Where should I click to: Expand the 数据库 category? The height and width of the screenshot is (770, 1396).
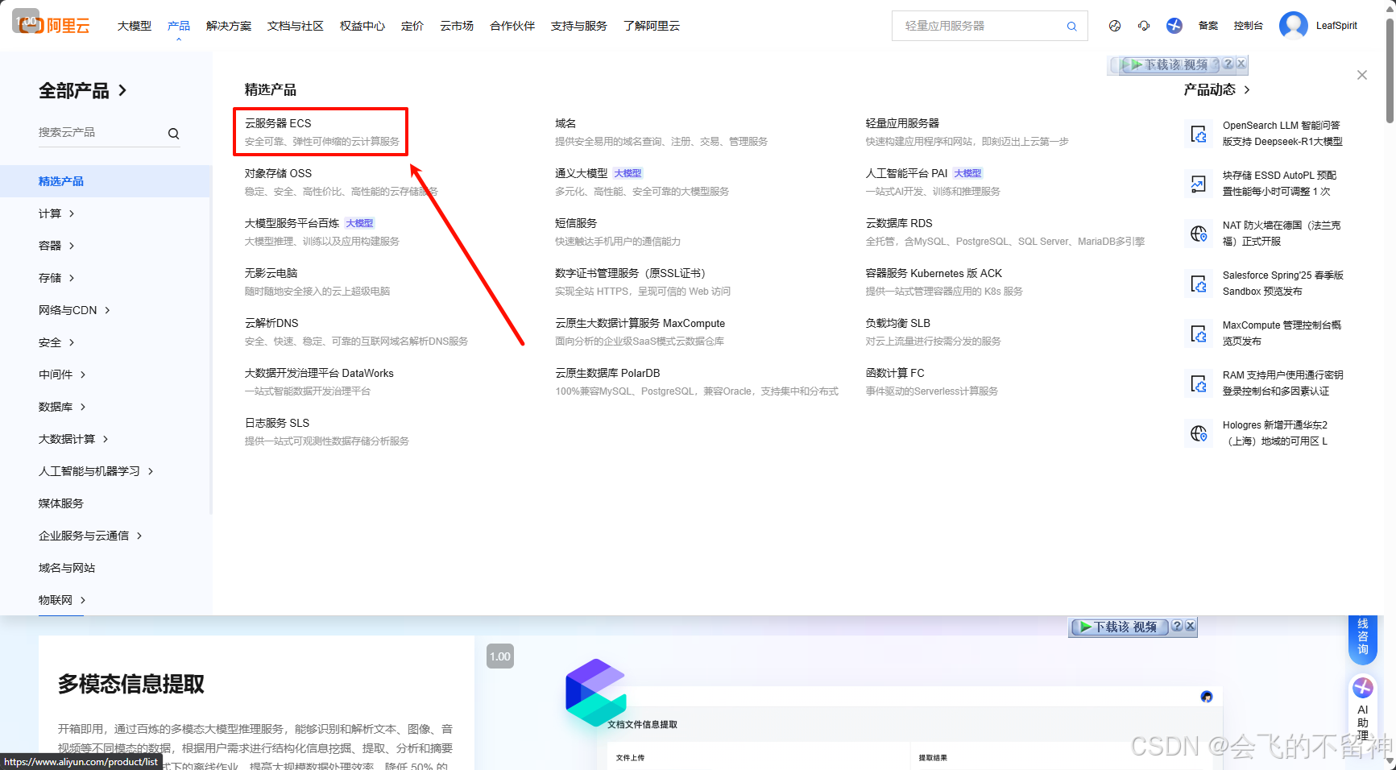pos(62,407)
